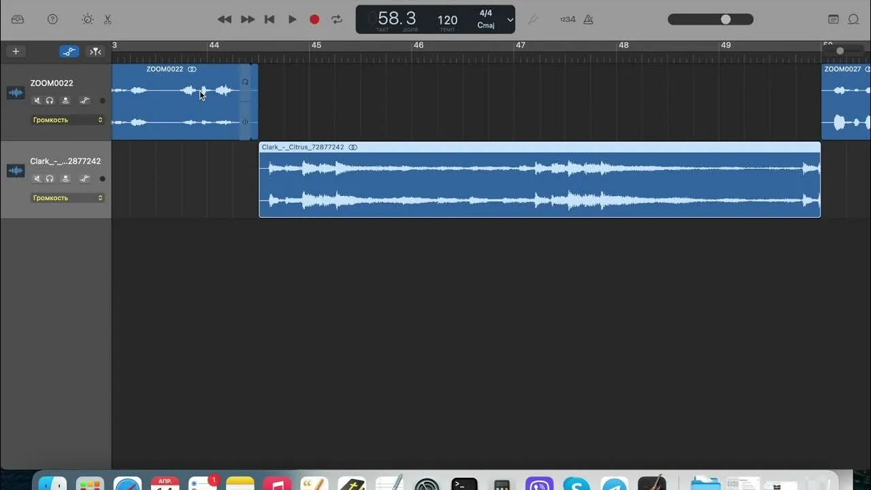Rewind the playhead

[x=225, y=19]
